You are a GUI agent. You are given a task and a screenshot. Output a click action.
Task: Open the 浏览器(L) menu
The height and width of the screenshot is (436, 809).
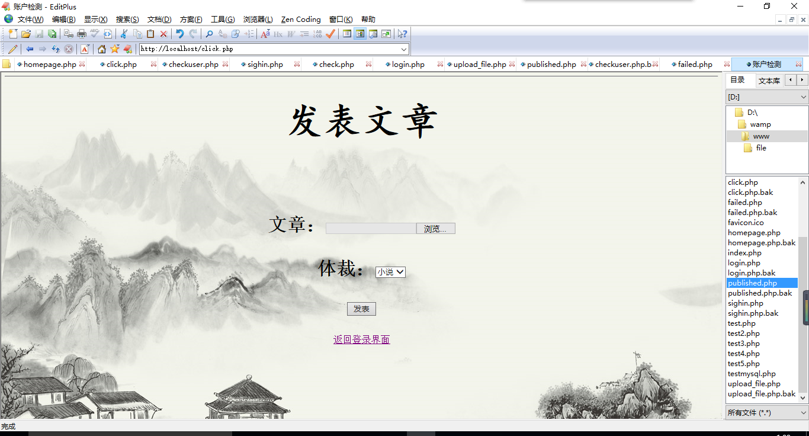[258, 20]
